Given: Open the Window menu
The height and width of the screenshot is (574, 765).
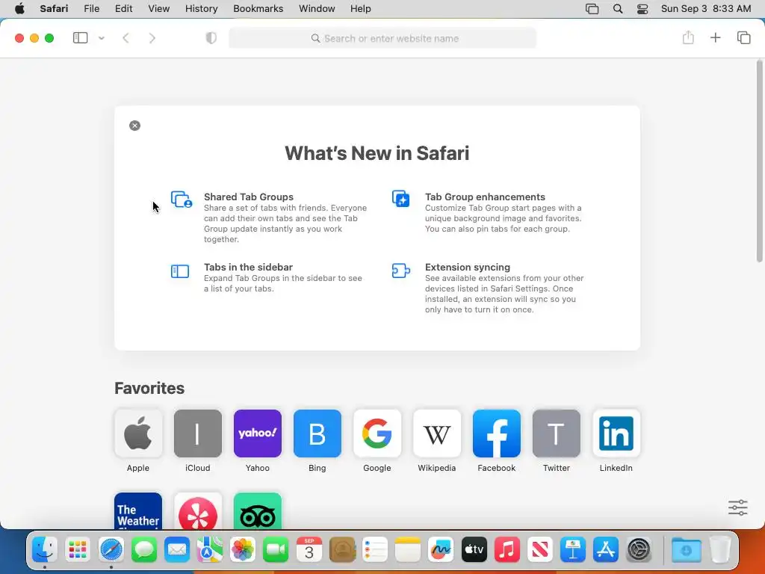Looking at the screenshot, I should click(317, 9).
